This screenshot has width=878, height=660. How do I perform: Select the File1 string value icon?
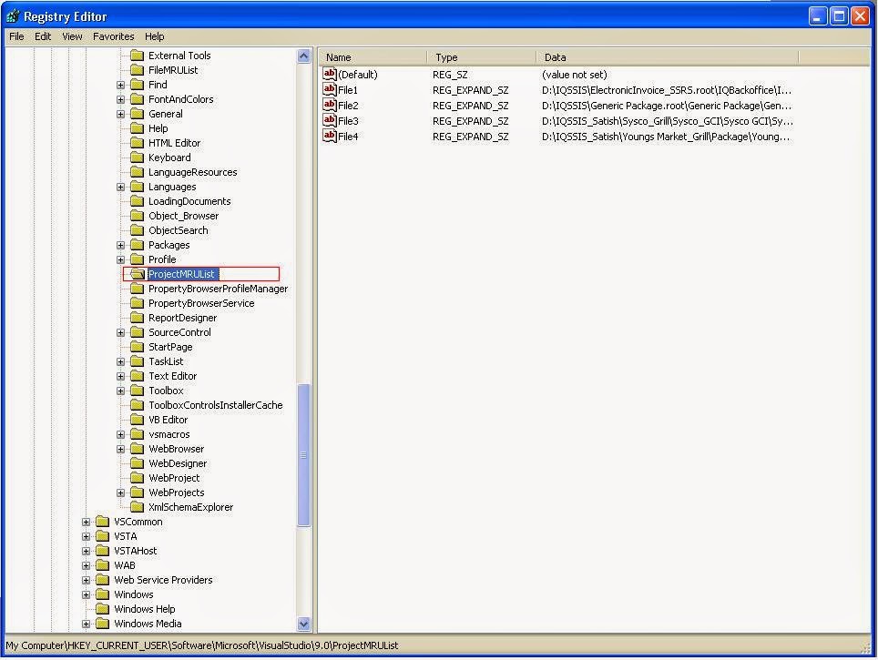coord(330,89)
